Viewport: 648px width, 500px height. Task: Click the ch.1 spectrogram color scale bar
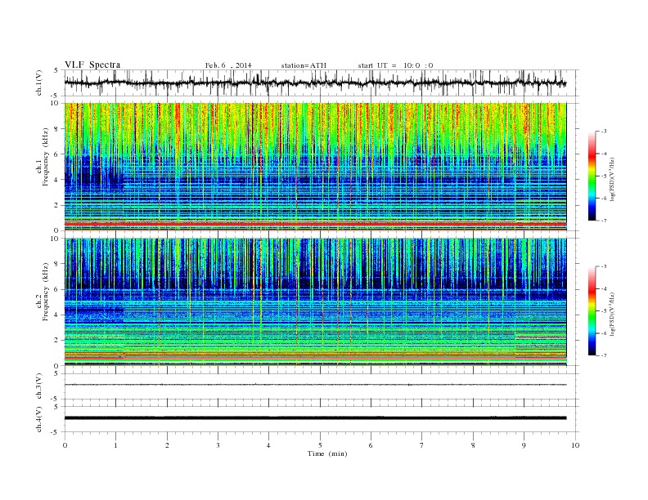(x=592, y=176)
